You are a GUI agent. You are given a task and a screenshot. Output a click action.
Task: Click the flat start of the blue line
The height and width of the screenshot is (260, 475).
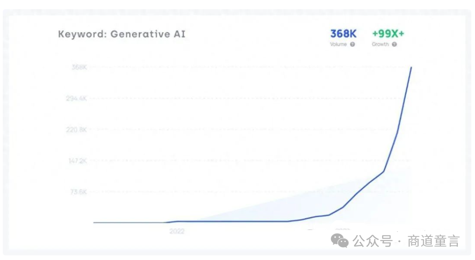[120, 222]
